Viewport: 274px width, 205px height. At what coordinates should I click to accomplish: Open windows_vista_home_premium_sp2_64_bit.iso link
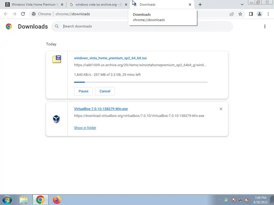110,58
